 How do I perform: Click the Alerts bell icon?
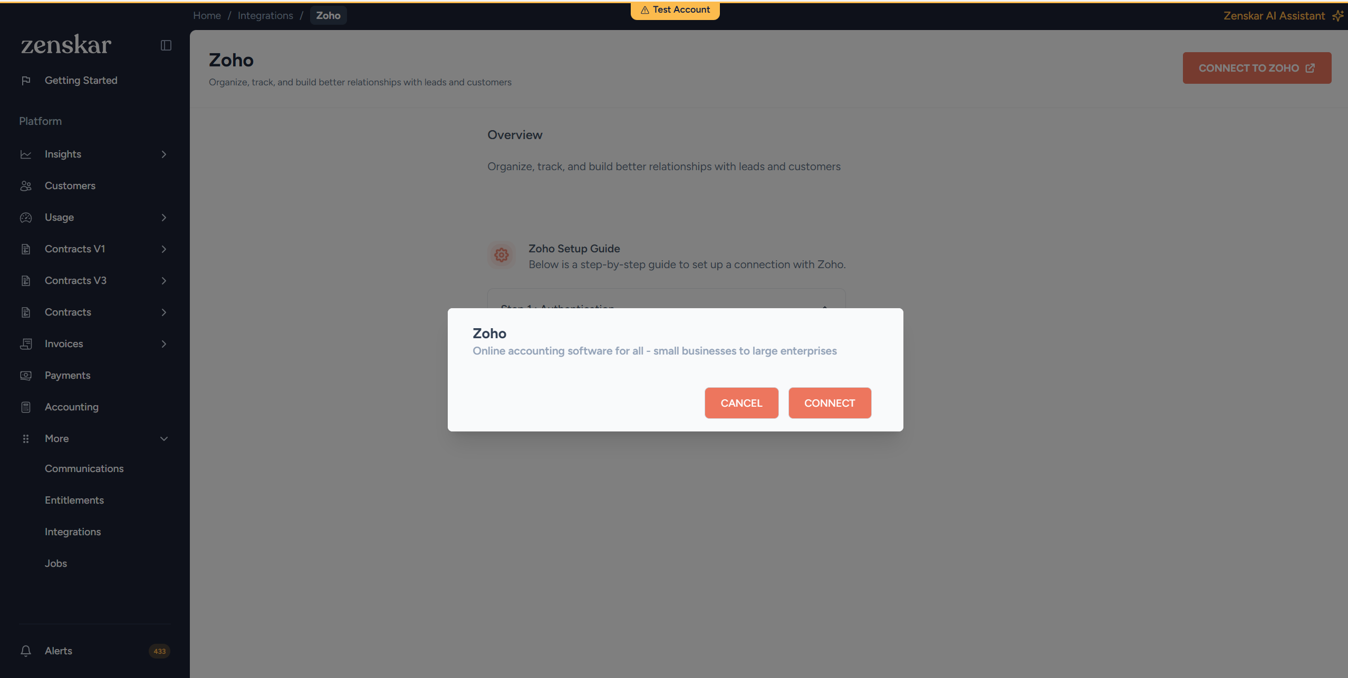[26, 651]
